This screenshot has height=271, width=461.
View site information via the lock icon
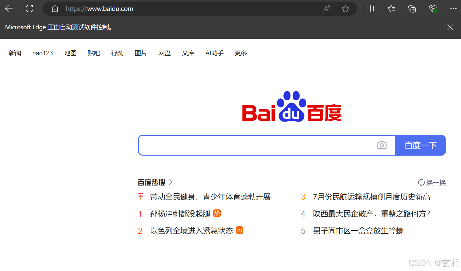[55, 9]
